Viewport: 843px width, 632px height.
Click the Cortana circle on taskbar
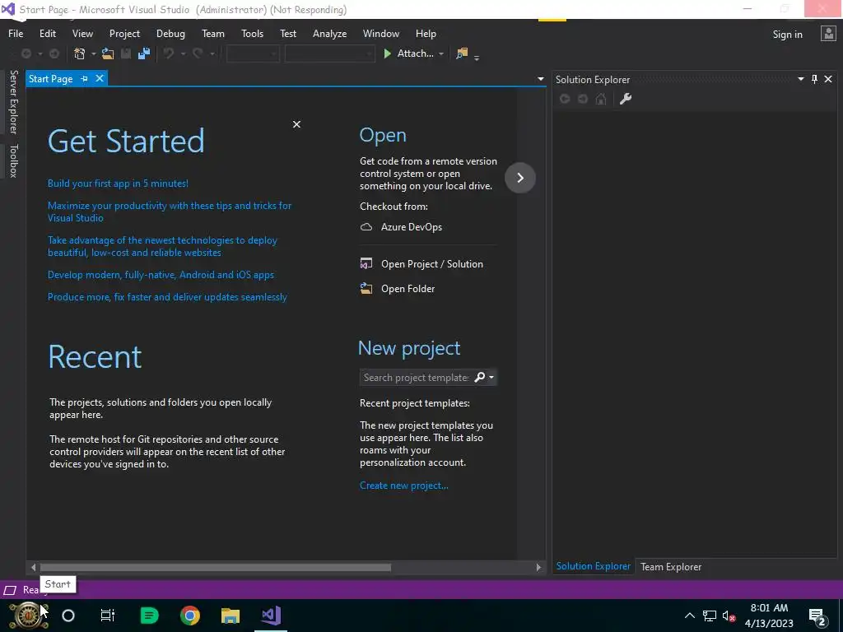pyautogui.click(x=68, y=616)
